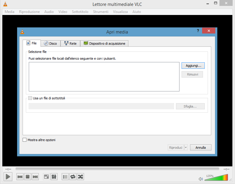Mute audio via the speaker icon
This screenshot has height=184, width=235.
point(201,179)
